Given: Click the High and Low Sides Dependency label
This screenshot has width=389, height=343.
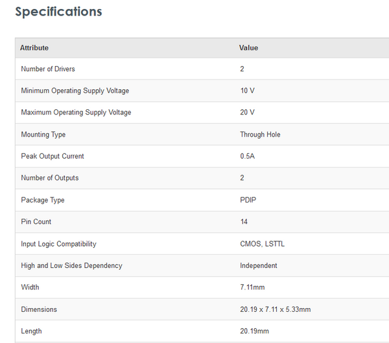Looking at the screenshot, I should pyautogui.click(x=71, y=265).
